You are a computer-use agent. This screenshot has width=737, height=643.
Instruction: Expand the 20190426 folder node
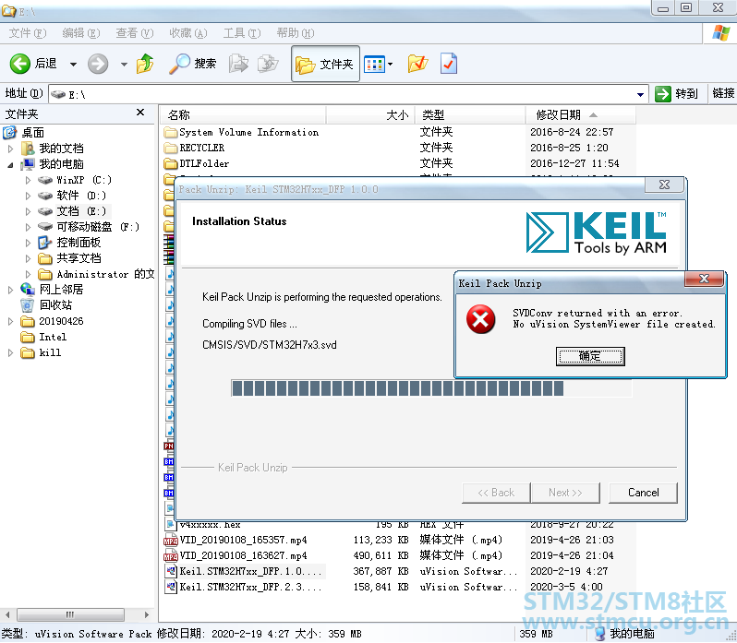click(x=10, y=321)
